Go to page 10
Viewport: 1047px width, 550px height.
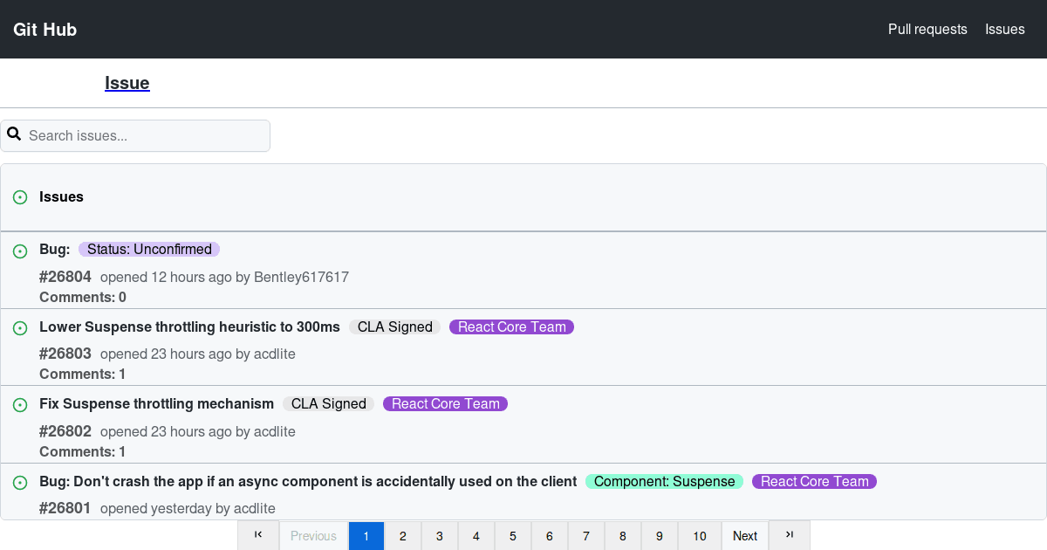[x=700, y=535]
